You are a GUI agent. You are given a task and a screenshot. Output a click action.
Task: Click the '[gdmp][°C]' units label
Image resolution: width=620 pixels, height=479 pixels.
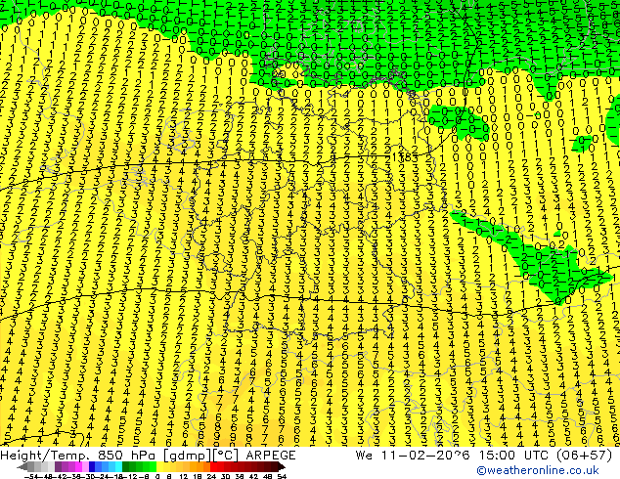tap(202, 456)
